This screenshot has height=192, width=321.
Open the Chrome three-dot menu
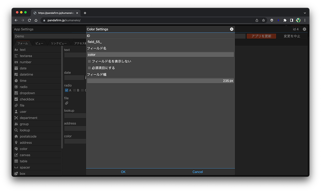tap(305, 20)
